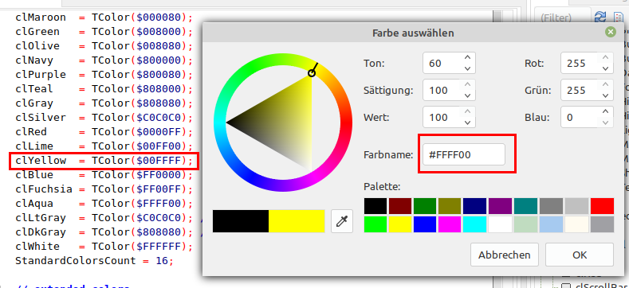
Task: Click the clMaroon code line
Action: pyautogui.click(x=104, y=18)
